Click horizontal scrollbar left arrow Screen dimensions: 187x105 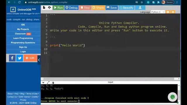42,79
